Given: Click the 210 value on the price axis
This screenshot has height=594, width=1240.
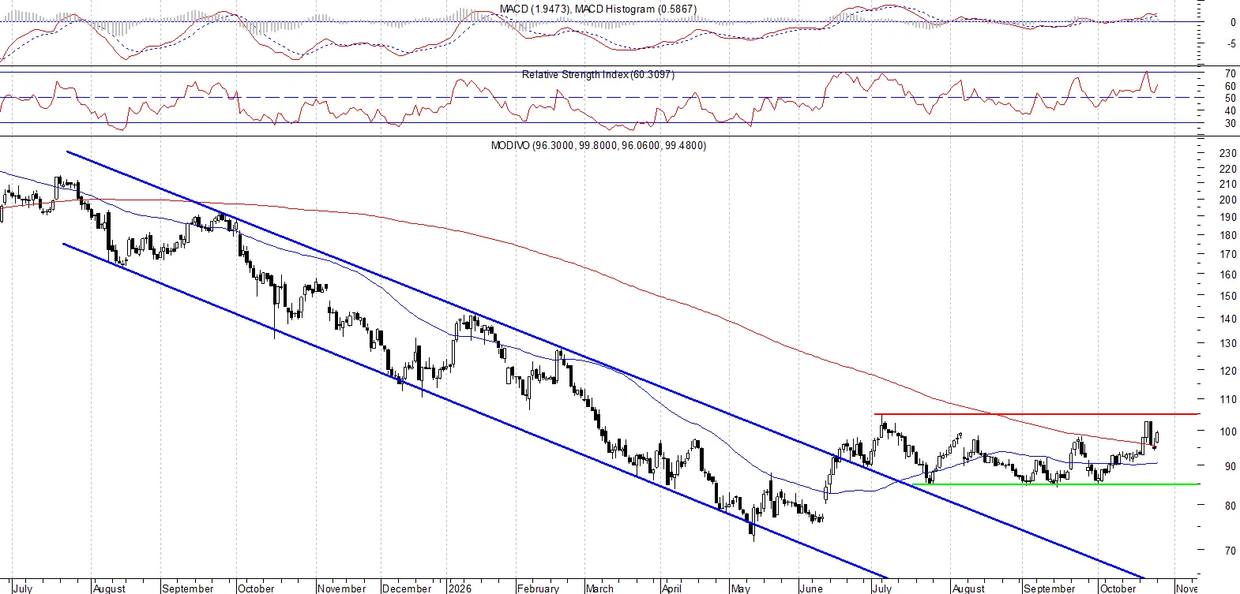Looking at the screenshot, I should click(x=1228, y=184).
